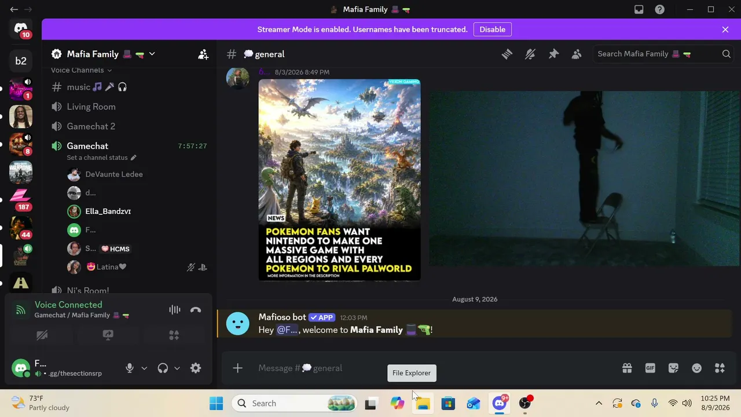Collapse the Voice Channels category
Viewport: 741px width, 417px height.
[81, 70]
